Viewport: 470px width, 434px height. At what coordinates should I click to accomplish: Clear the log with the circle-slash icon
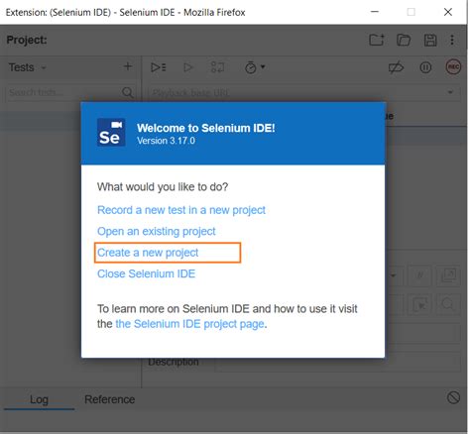[453, 397]
